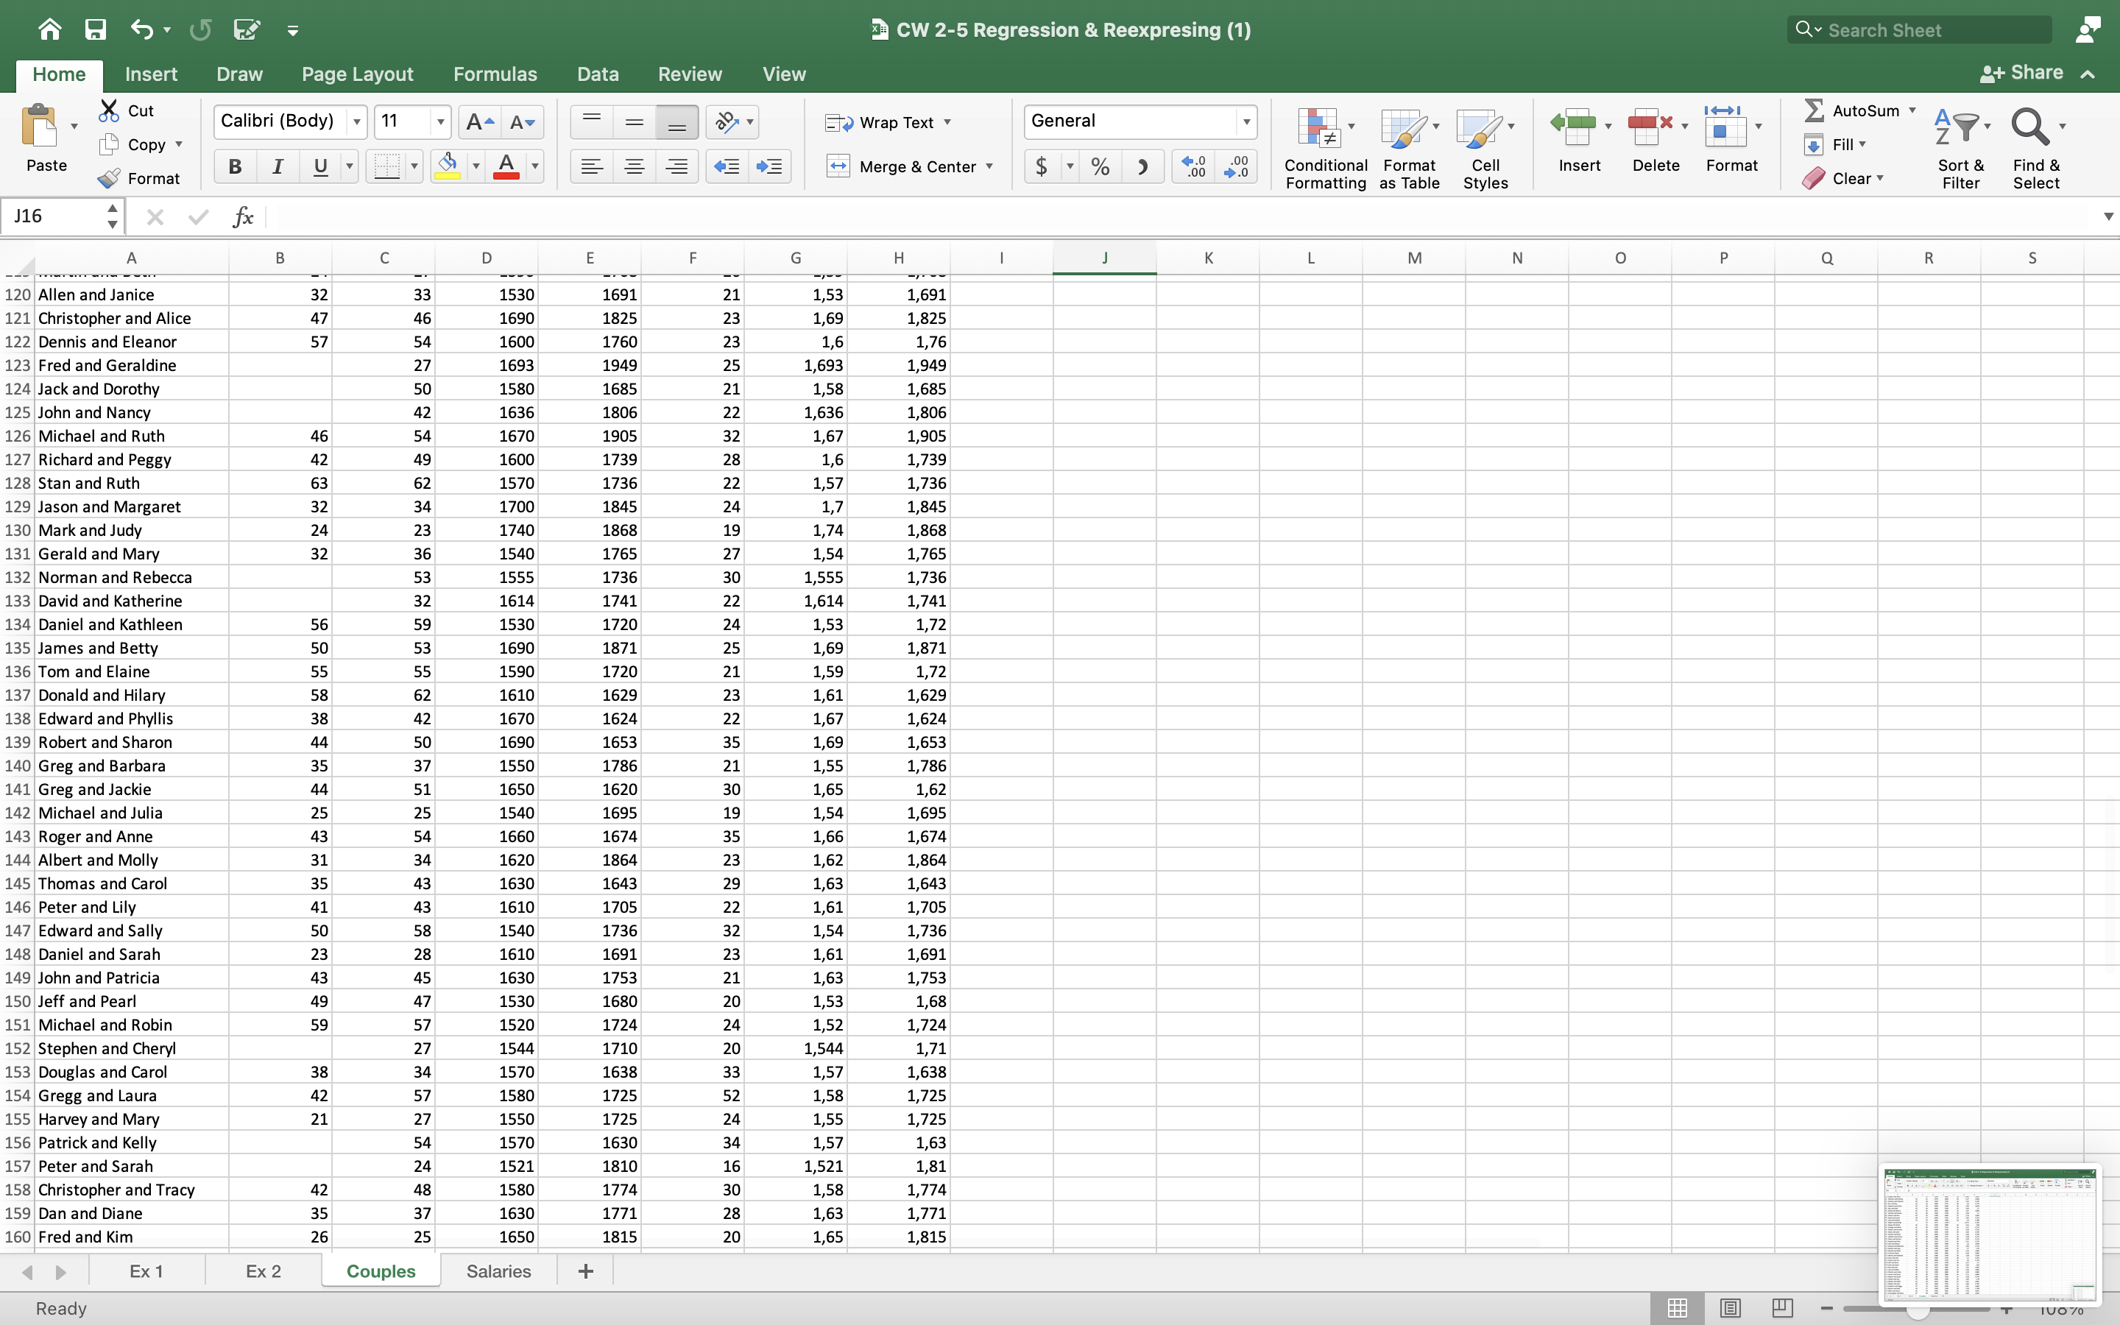Open the Salaries sheet tab

pos(498,1271)
